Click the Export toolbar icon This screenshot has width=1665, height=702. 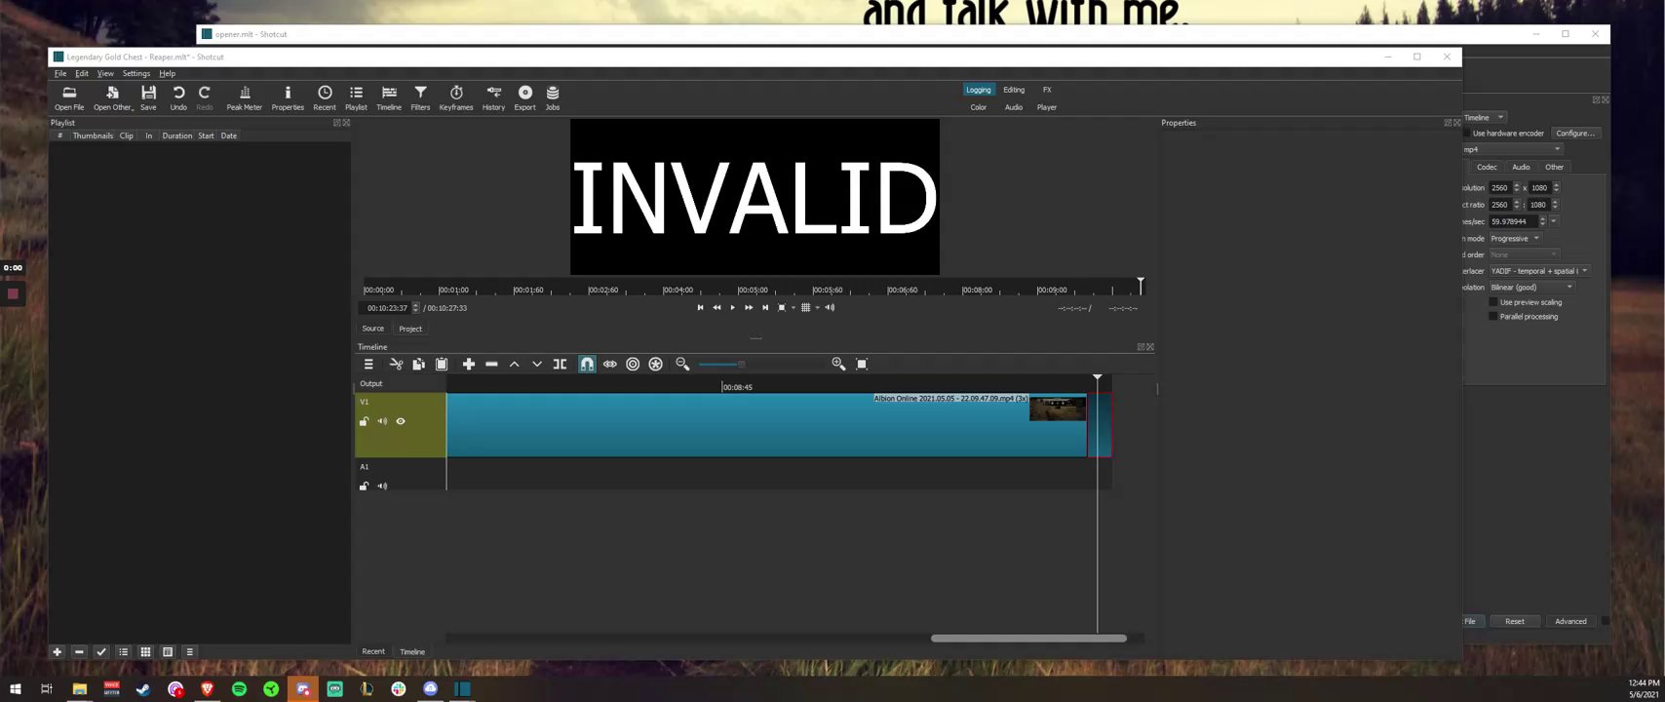coord(524,97)
